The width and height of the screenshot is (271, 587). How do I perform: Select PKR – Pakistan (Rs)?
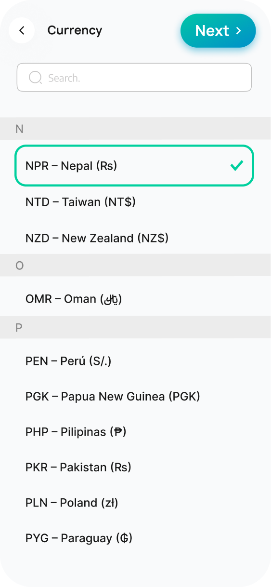(134, 467)
